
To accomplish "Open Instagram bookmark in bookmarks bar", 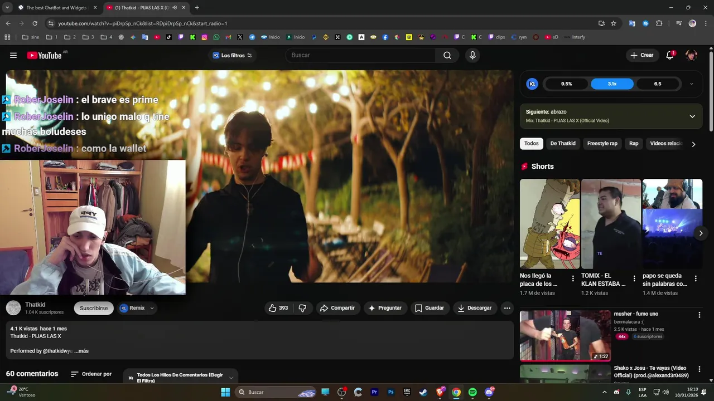I will tap(205, 37).
